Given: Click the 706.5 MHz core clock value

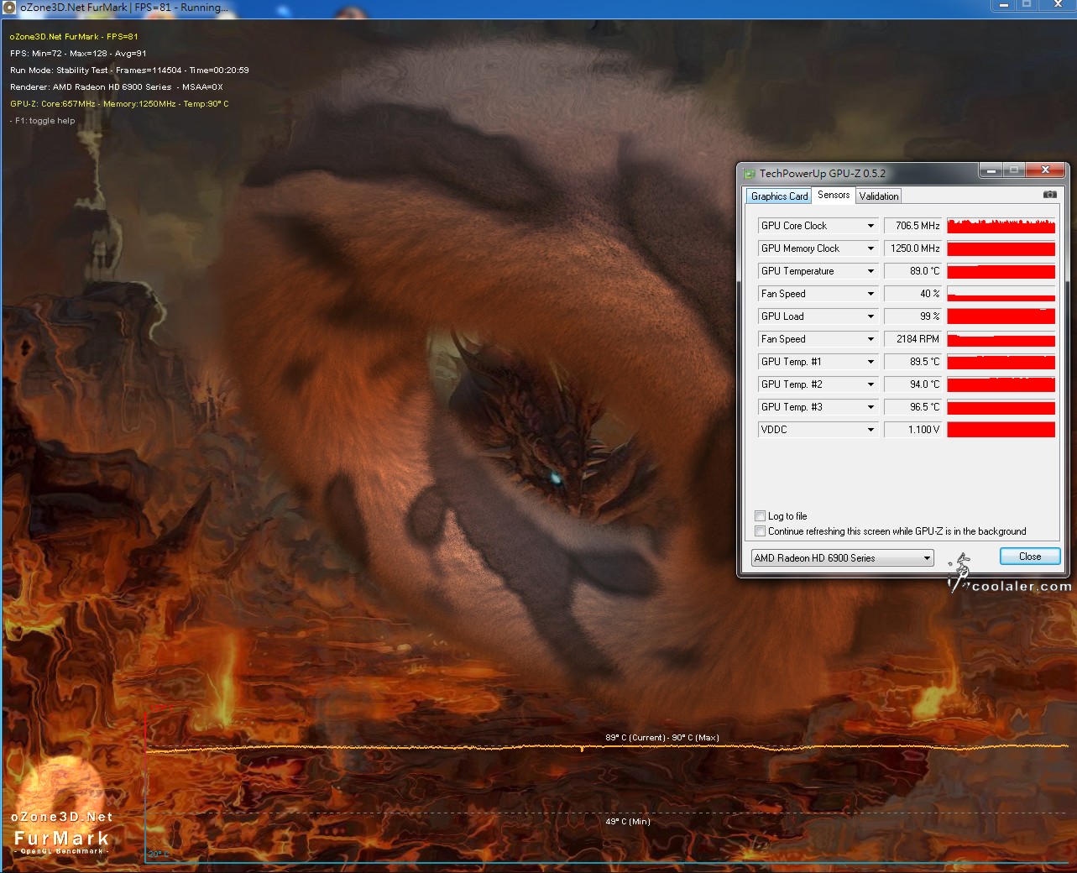Looking at the screenshot, I should click(x=913, y=226).
